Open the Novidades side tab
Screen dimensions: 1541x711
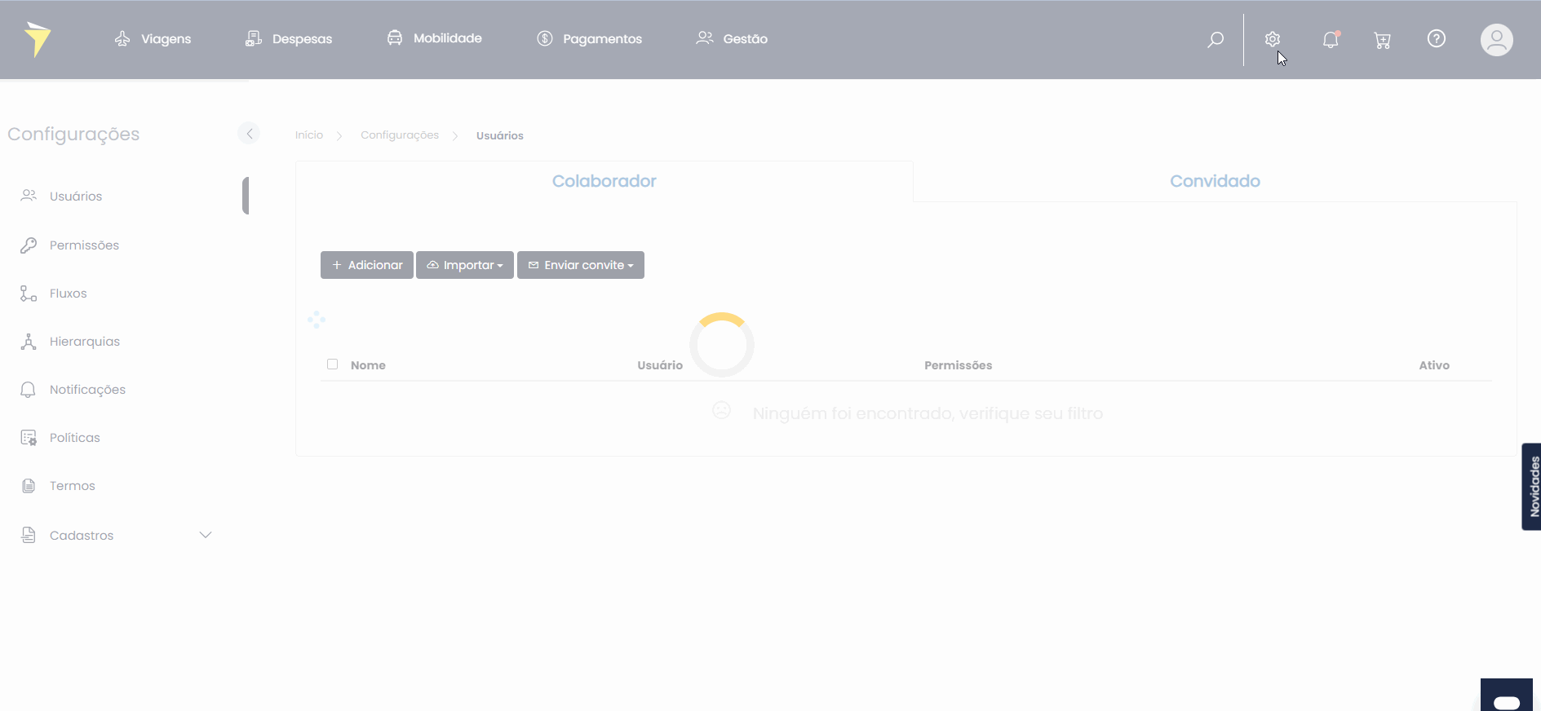pyautogui.click(x=1532, y=487)
